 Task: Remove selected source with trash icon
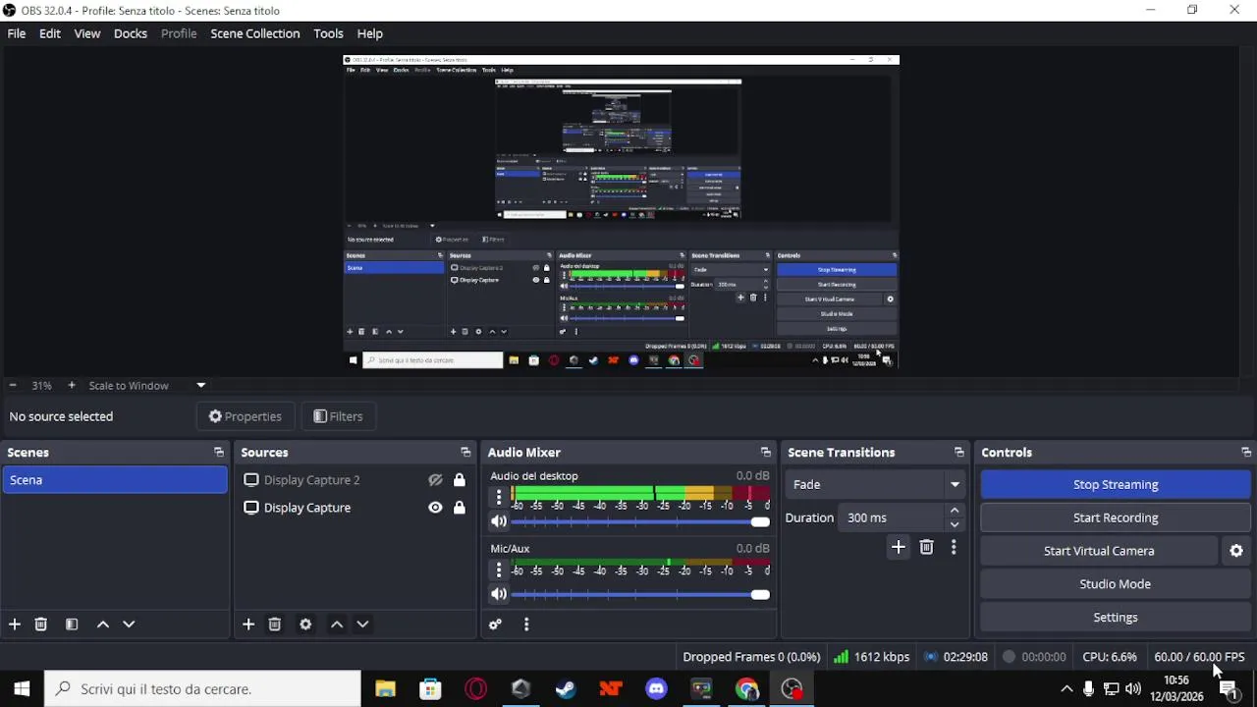(x=275, y=625)
